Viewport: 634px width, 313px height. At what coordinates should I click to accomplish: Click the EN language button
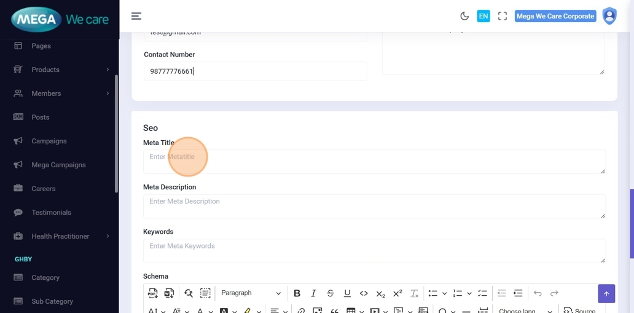(483, 16)
